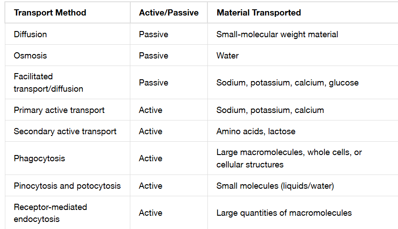Click the Material Transported column header
The width and height of the screenshot is (398, 229).
(259, 13)
